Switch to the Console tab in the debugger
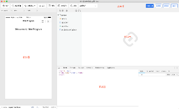 pos(72,68)
